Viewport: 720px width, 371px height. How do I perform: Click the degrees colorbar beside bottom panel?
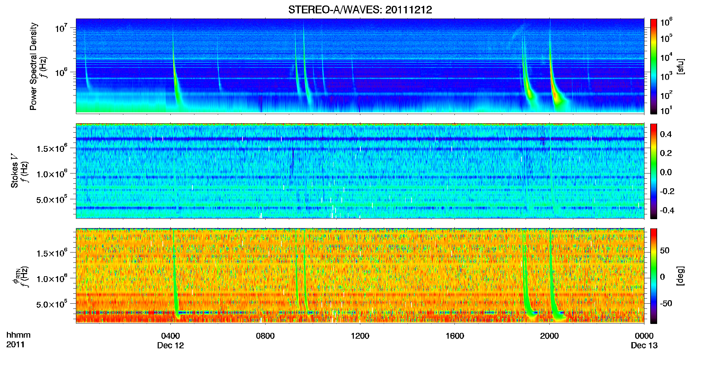[654, 276]
